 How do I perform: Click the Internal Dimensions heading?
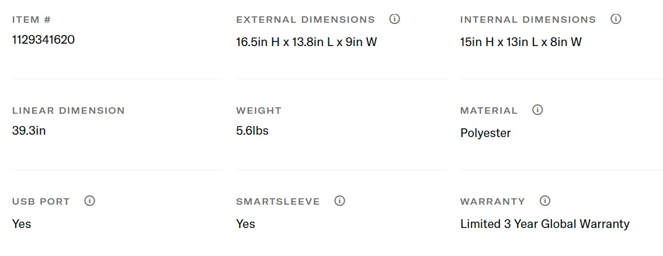pyautogui.click(x=528, y=20)
